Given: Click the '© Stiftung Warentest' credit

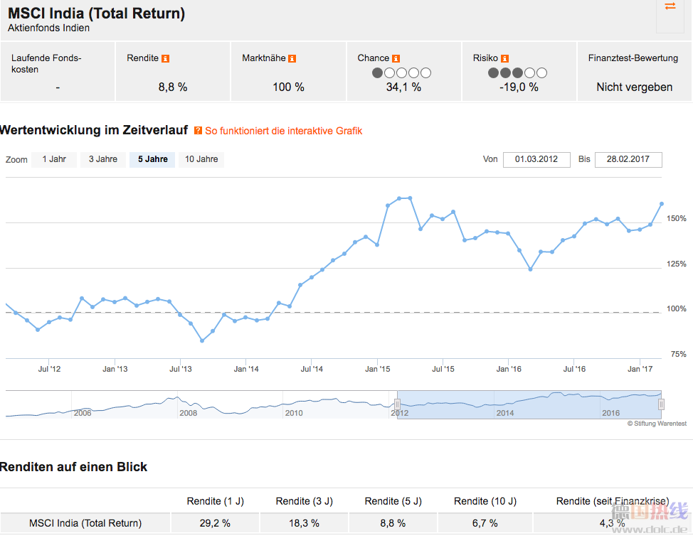Looking at the screenshot, I should pyautogui.click(x=657, y=424).
